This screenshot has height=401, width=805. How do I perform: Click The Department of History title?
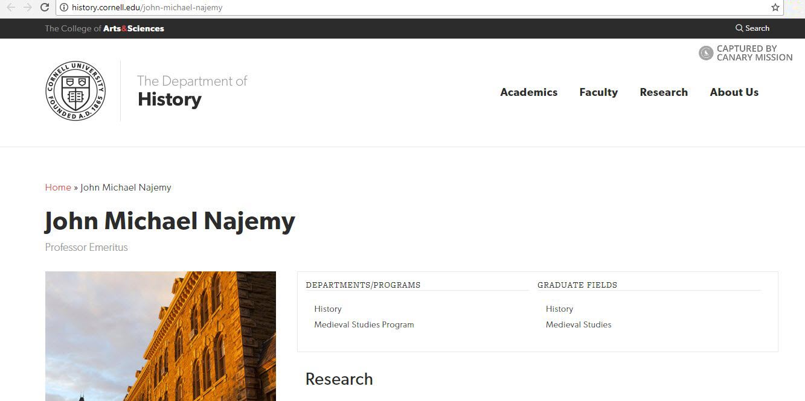click(x=192, y=91)
